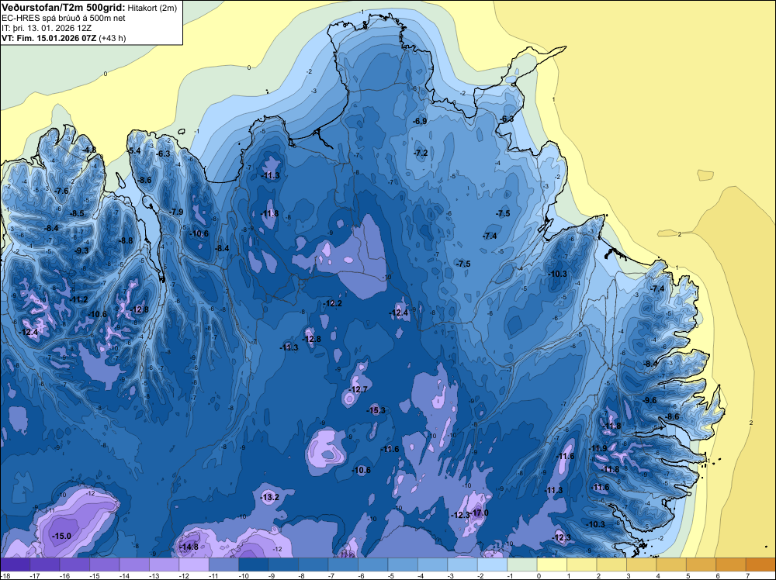
Task: Click the 7 label on colour scale
Action: click(x=748, y=576)
